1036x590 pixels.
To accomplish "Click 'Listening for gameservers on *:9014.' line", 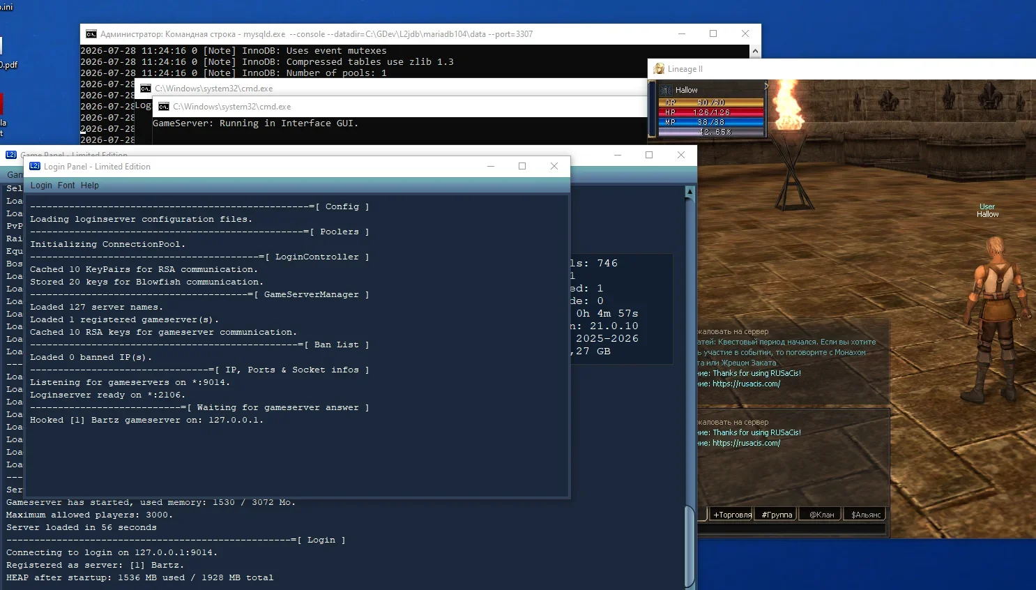I will click(x=130, y=383).
